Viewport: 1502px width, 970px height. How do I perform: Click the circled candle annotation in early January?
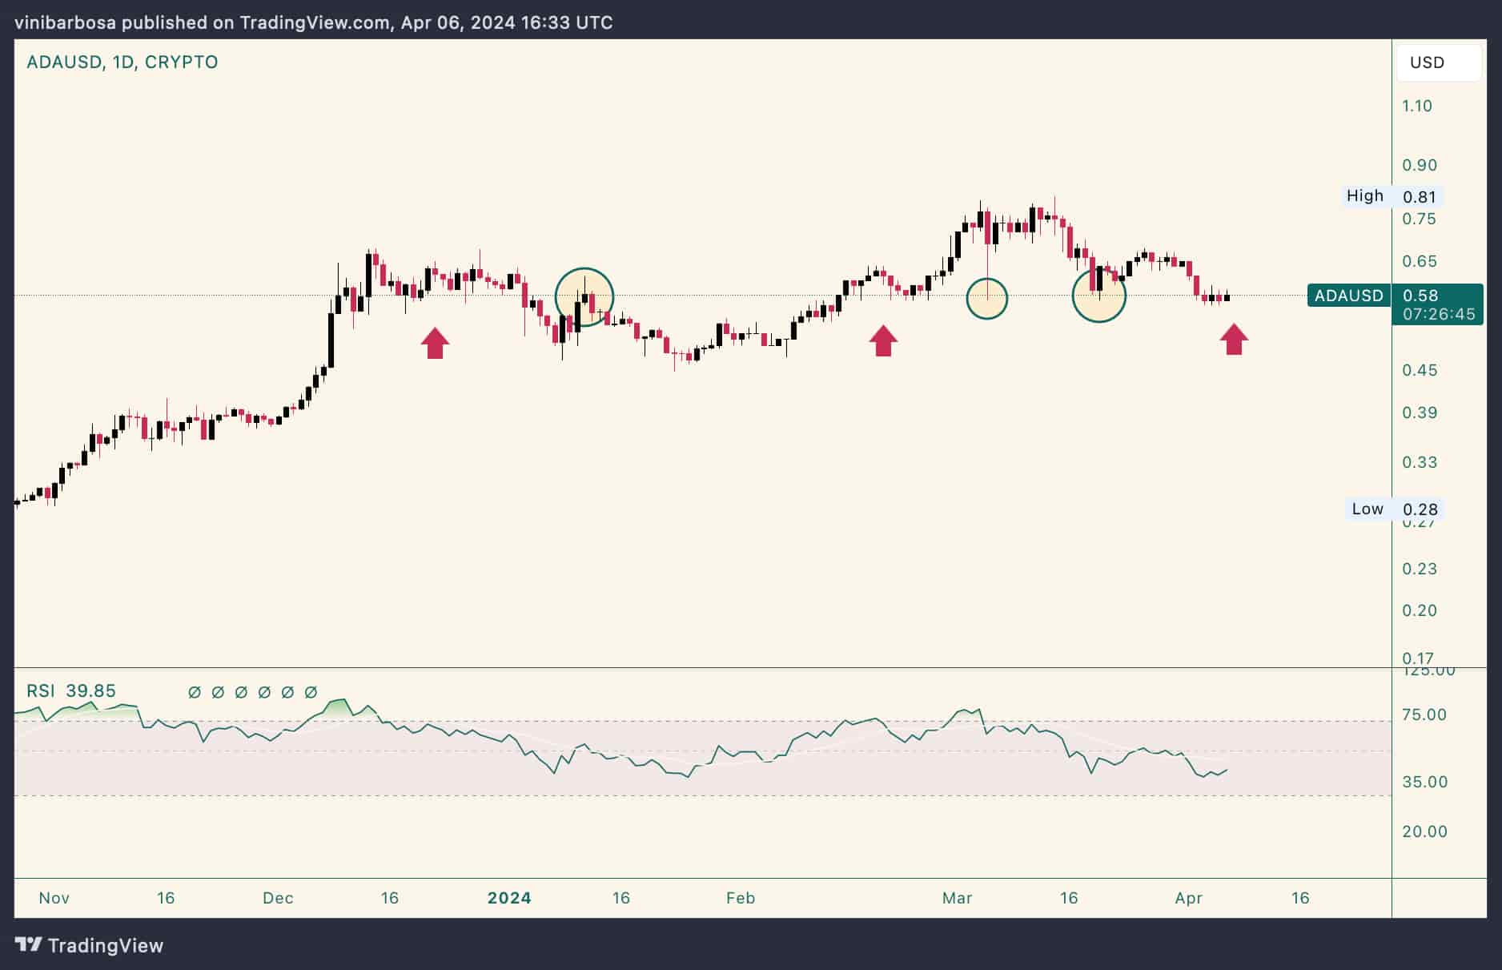tap(585, 296)
